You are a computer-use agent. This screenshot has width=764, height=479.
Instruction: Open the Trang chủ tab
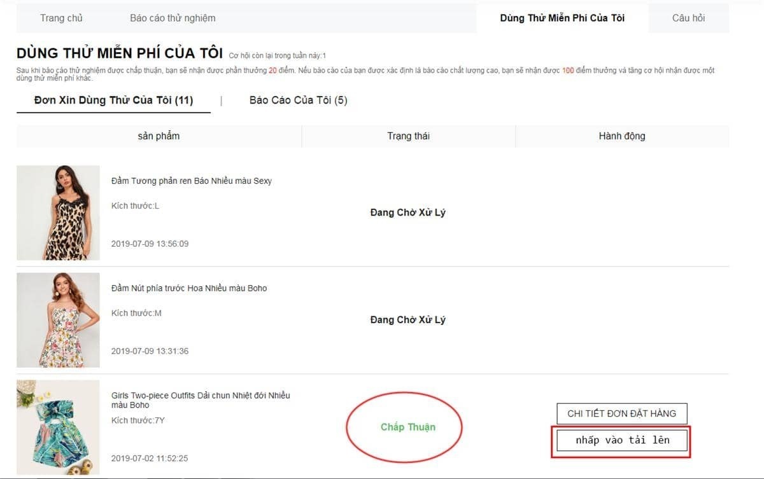pyautogui.click(x=61, y=18)
